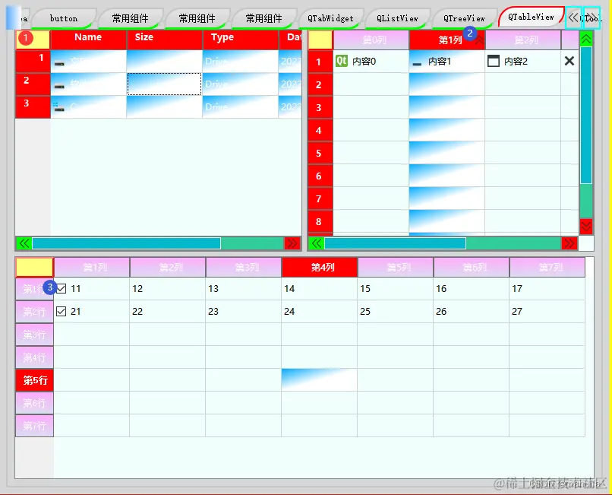The width and height of the screenshot is (612, 495).
Task: Click the horizontal scrollbar handle of the file table
Action: point(127,243)
